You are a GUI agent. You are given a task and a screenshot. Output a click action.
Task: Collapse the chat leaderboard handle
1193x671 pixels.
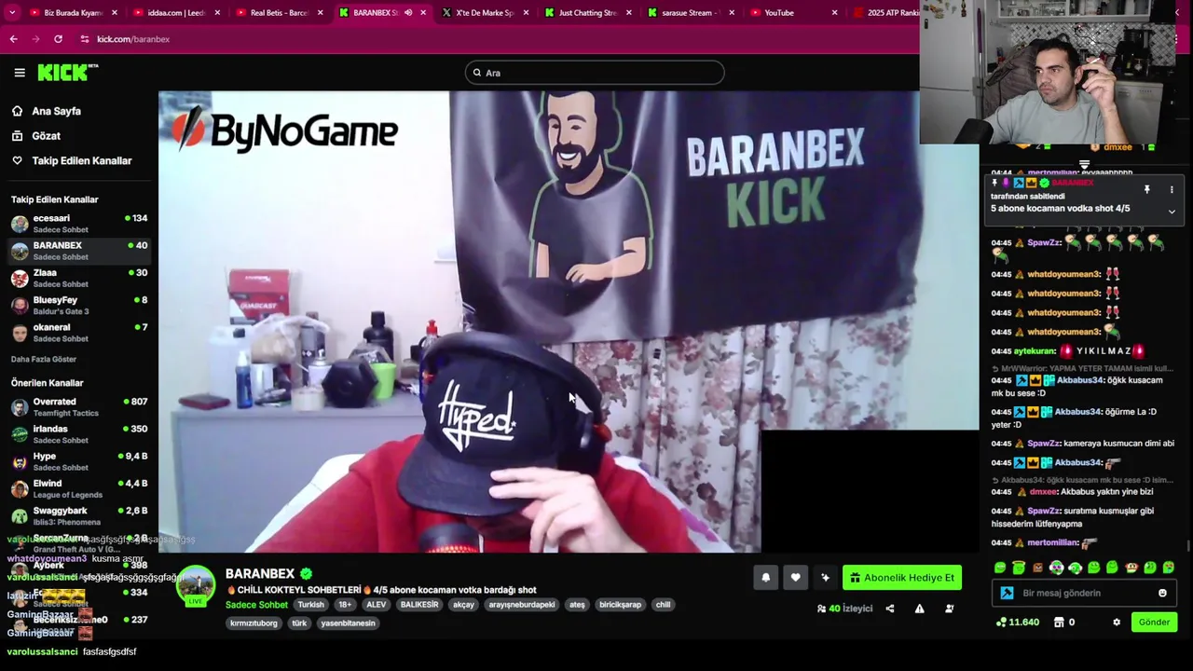pos(1084,165)
